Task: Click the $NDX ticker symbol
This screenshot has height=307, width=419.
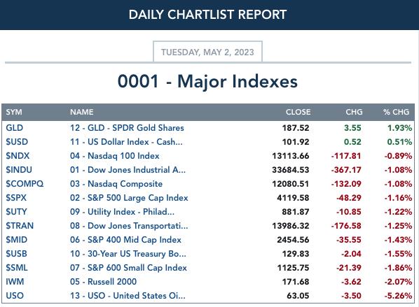Action: pyautogui.click(x=18, y=156)
